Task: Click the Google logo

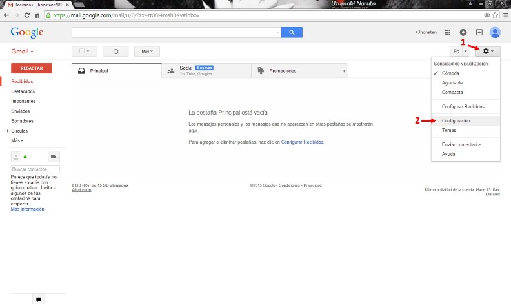Action: 26,33
